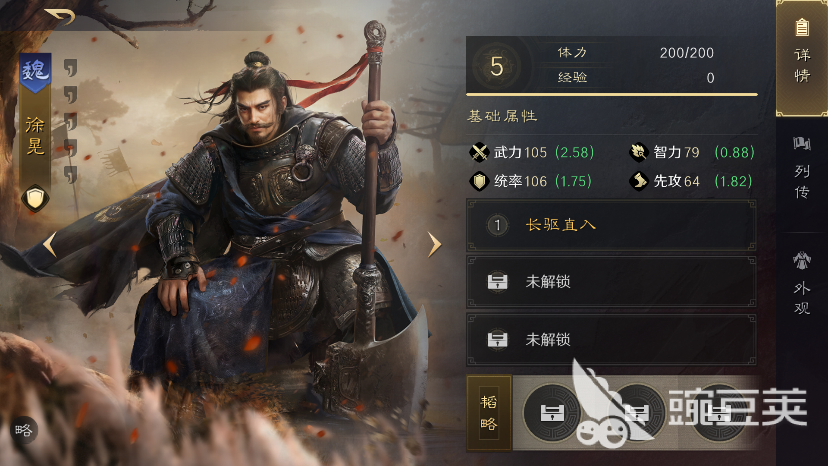Switch to the 详情 tab

(802, 58)
